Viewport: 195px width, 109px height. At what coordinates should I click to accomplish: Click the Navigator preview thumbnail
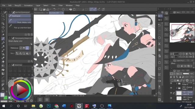pos(182,32)
